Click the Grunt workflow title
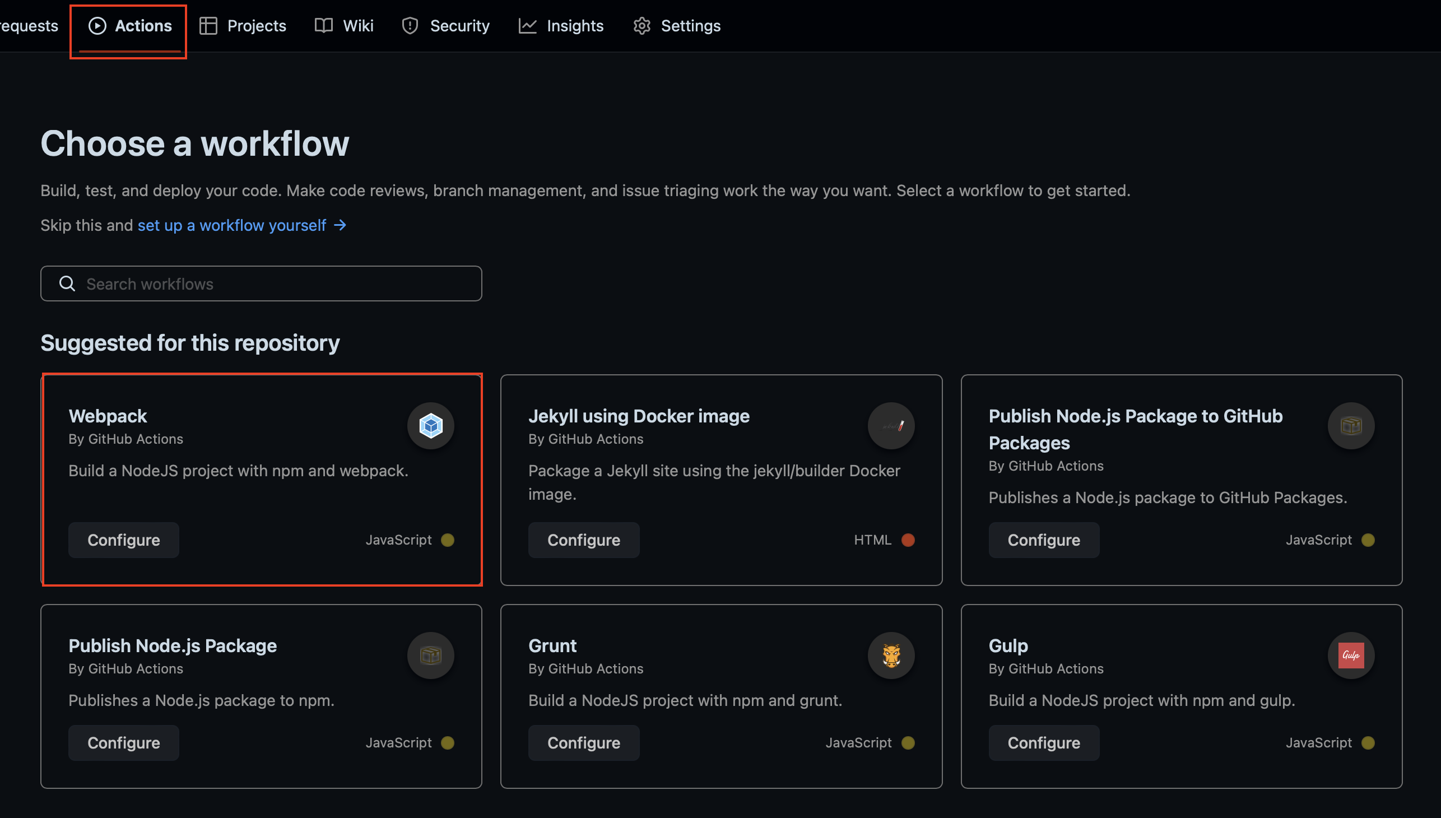1441x818 pixels. [552, 645]
